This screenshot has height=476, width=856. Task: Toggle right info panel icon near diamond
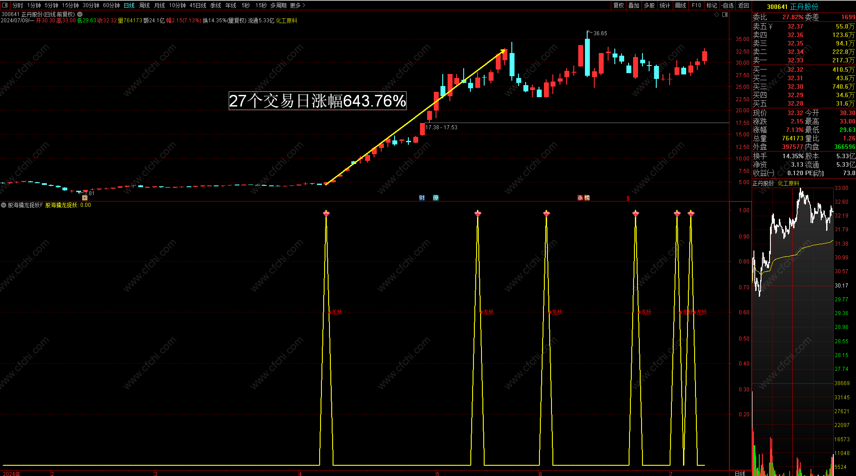(725, 15)
